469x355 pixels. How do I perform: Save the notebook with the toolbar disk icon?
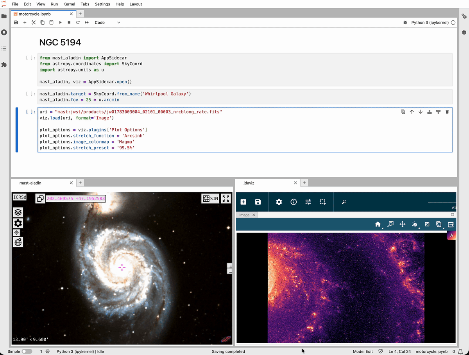click(x=16, y=23)
